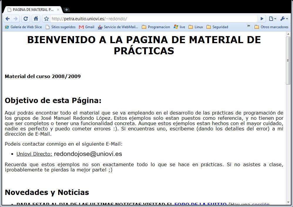Click the vertical scrollbar thumb
293x207 pixels.
click(x=288, y=60)
